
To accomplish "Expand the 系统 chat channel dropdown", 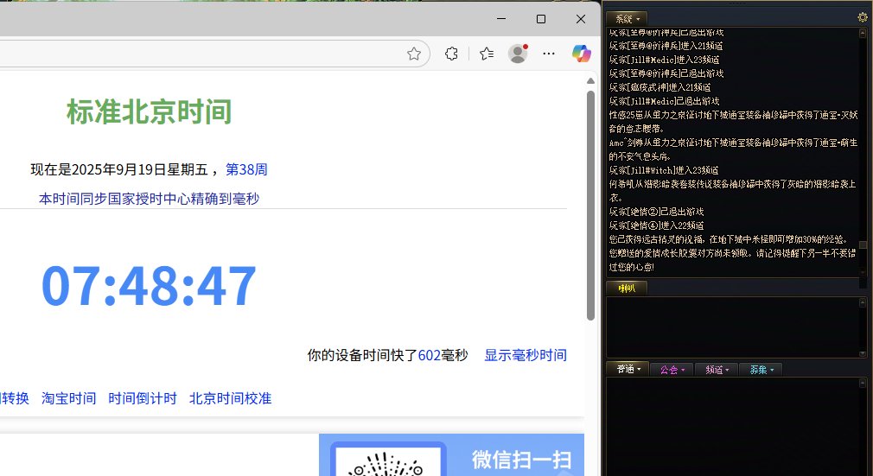I will tap(627, 18).
